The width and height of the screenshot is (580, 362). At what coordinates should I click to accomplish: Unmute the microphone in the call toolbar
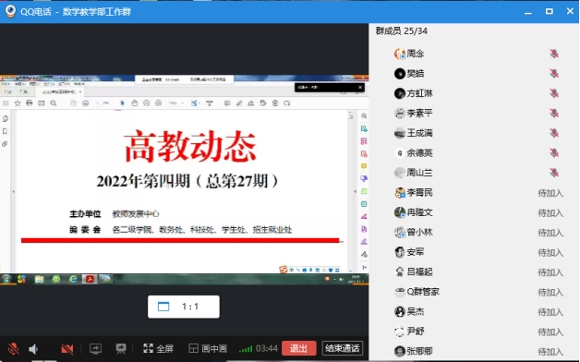tap(13, 349)
